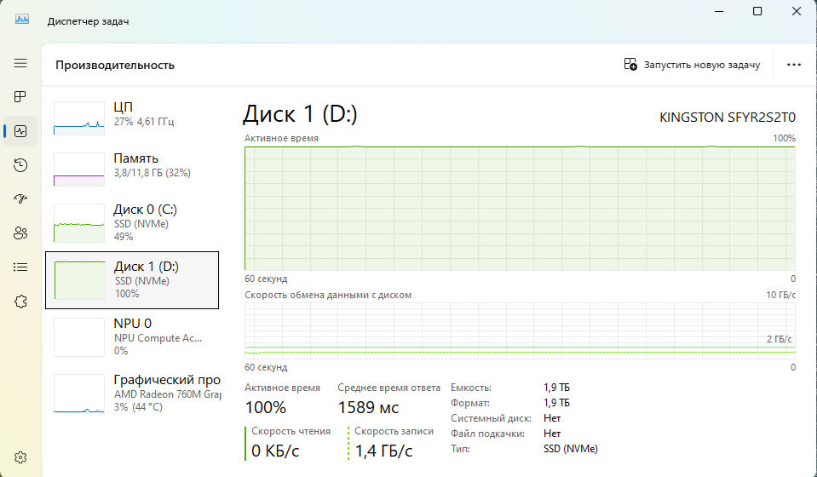Click the ЦП mini graph thumbnail
817x477 pixels.
(x=79, y=118)
